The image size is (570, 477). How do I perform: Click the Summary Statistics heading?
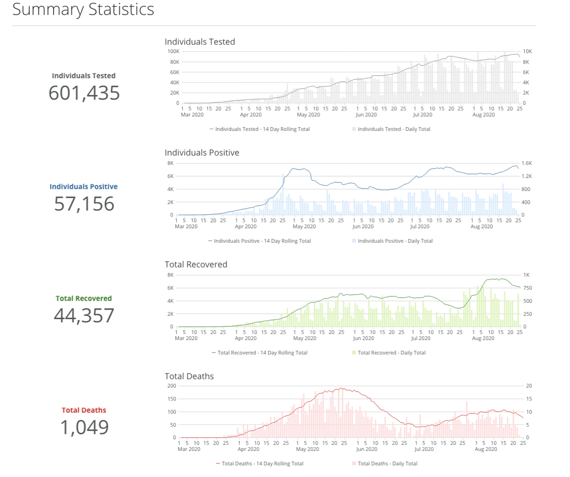click(83, 9)
